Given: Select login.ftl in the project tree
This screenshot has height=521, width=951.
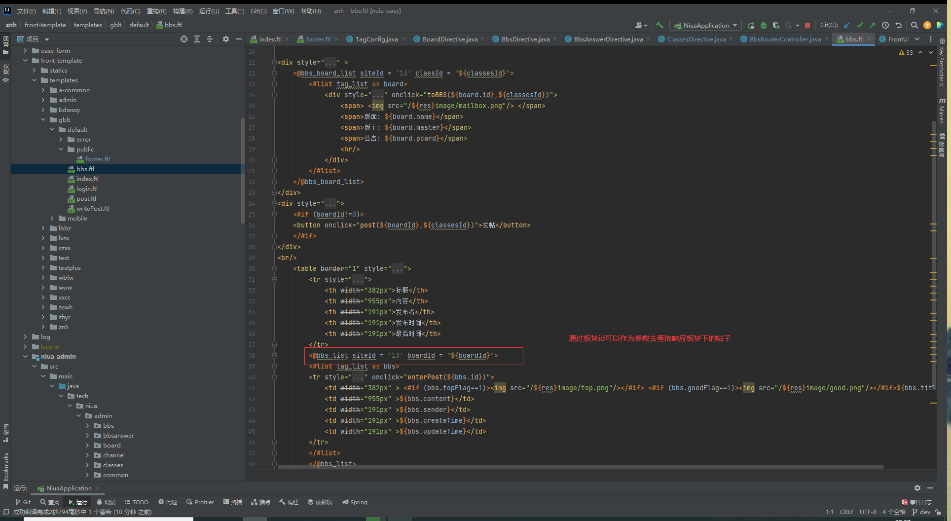Looking at the screenshot, I should click(x=87, y=188).
